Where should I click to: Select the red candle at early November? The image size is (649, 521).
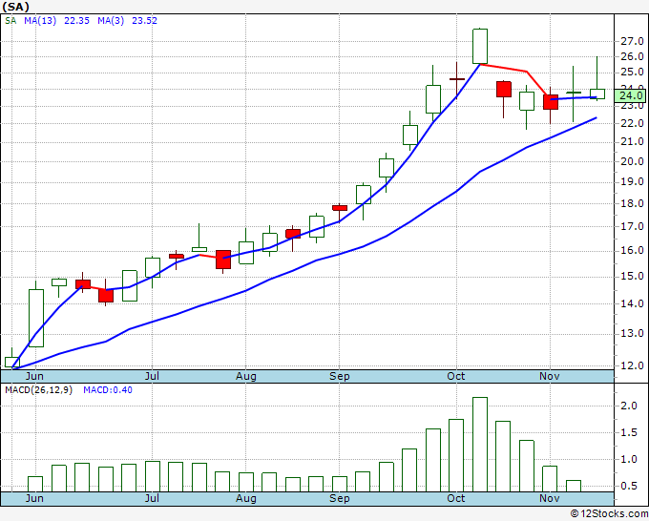pyautogui.click(x=550, y=101)
